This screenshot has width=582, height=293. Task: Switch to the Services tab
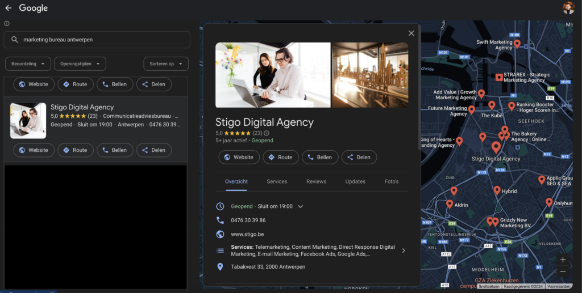277,182
